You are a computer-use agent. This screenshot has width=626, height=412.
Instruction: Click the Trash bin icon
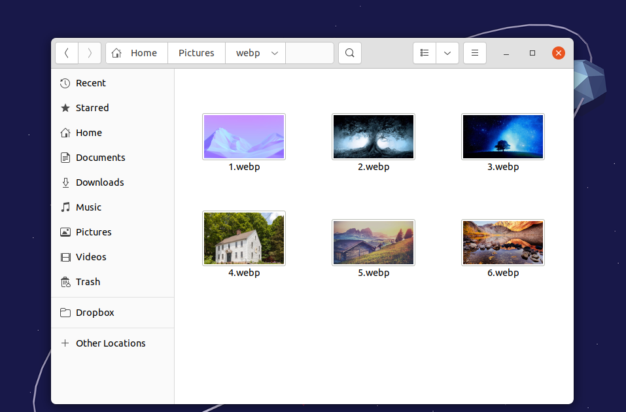(65, 282)
